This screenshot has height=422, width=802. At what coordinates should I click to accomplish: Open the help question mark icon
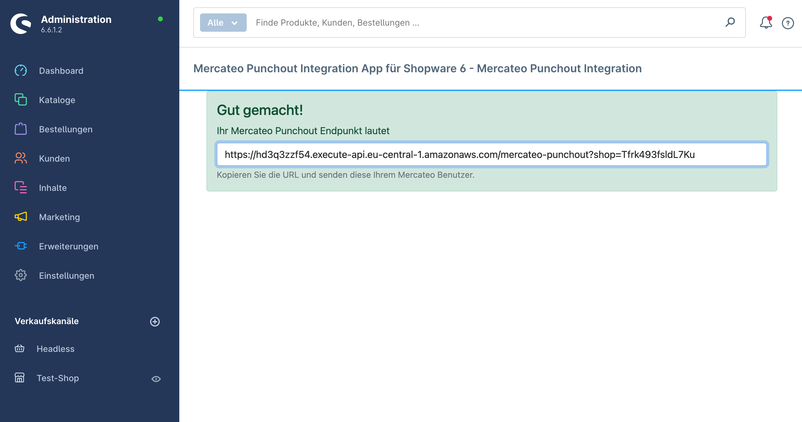(x=788, y=23)
